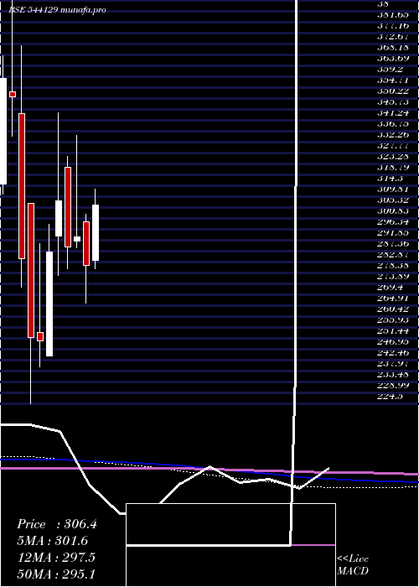Click the 260.42 price axis label
419x587 pixels.
coord(393,309)
